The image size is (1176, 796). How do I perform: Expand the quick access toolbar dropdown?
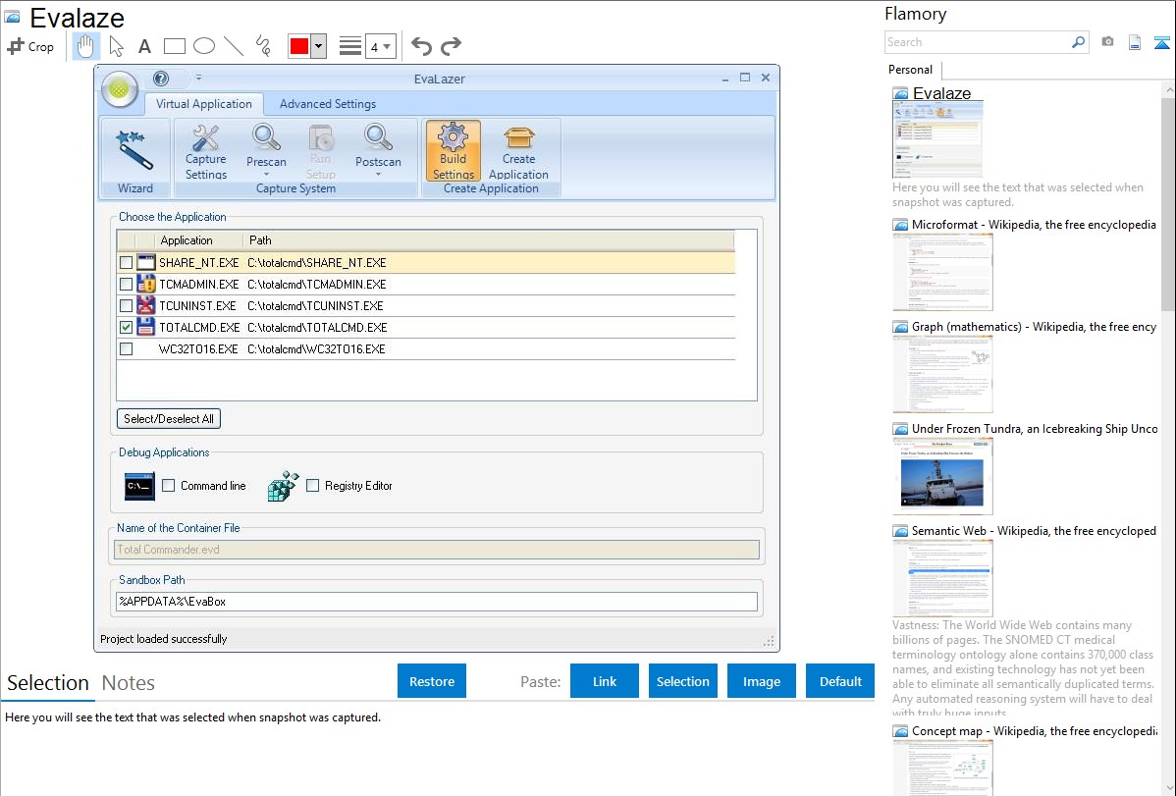[198, 78]
